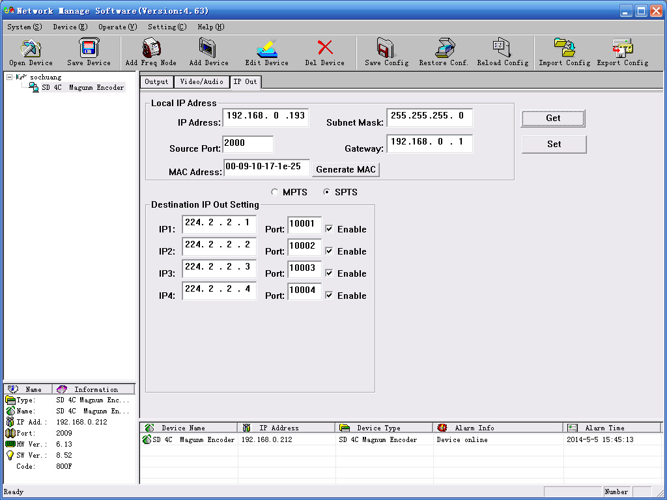This screenshot has width=667, height=500.
Task: Click the Code value 800F
Action: 64,466
